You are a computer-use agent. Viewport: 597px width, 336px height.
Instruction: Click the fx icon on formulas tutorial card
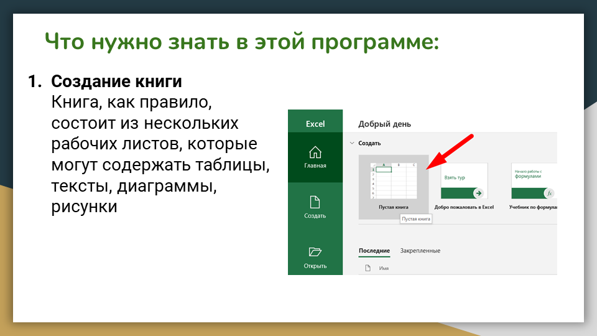549,193
